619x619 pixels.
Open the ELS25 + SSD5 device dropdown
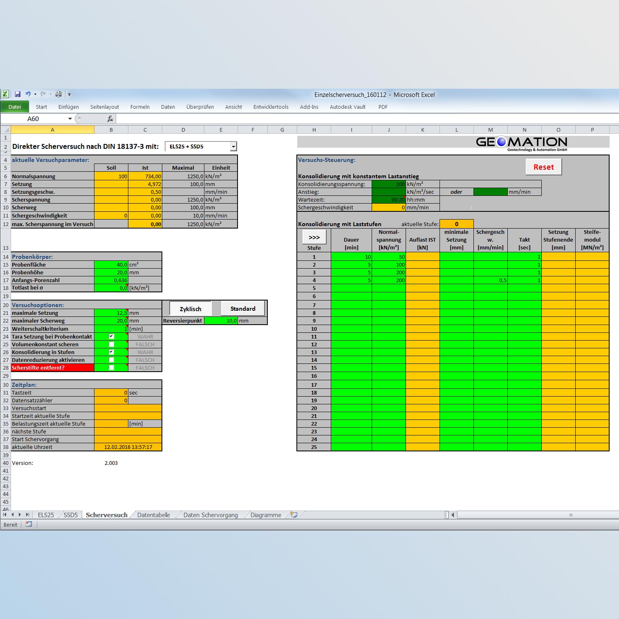(x=233, y=146)
